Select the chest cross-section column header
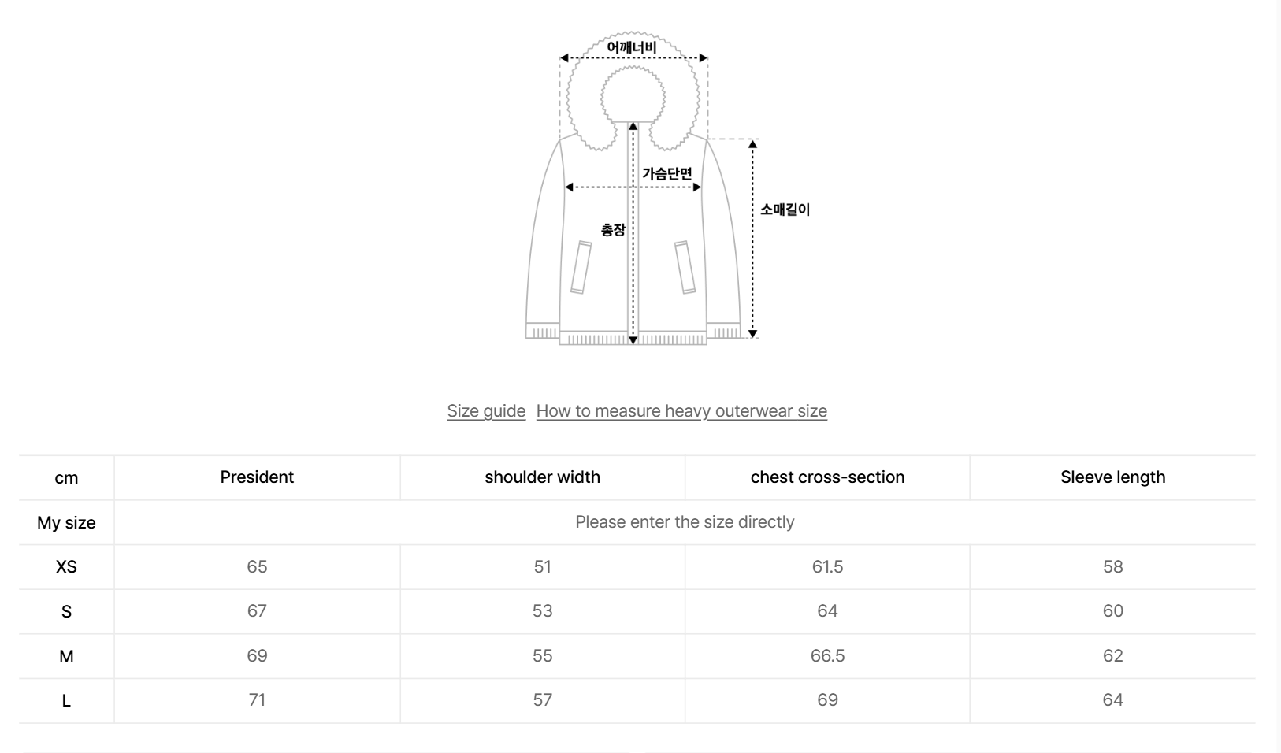 pos(826,477)
